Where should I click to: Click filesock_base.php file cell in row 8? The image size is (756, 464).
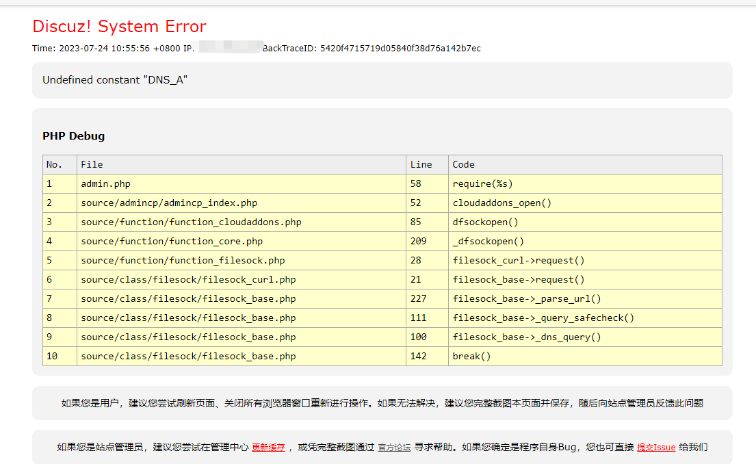242,318
